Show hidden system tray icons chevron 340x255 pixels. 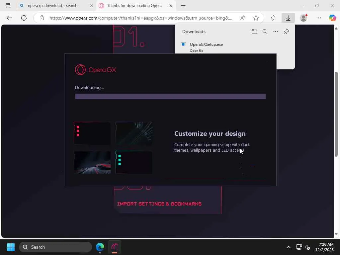(x=289, y=247)
